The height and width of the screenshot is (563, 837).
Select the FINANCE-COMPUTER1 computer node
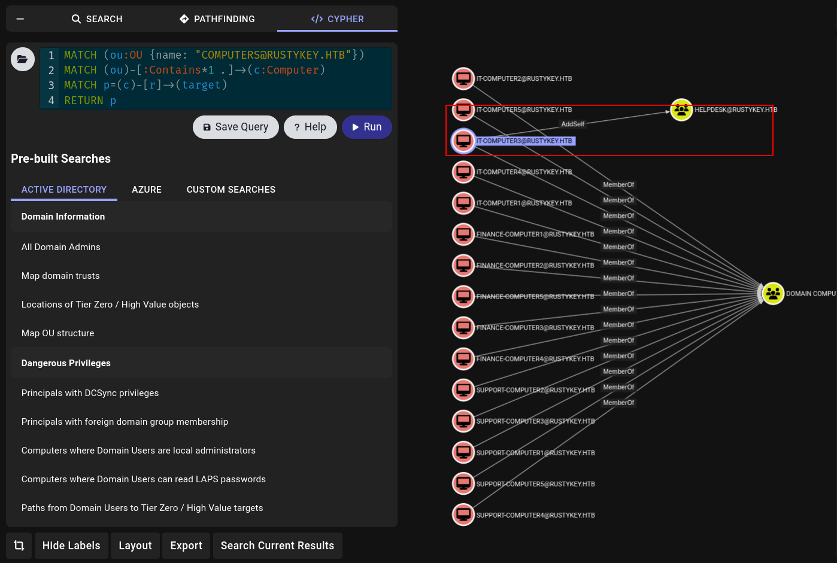(463, 234)
